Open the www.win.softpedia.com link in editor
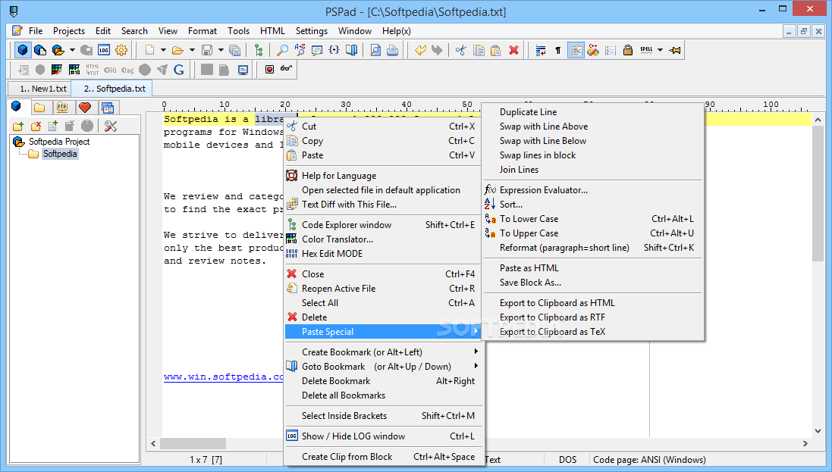 coord(224,377)
